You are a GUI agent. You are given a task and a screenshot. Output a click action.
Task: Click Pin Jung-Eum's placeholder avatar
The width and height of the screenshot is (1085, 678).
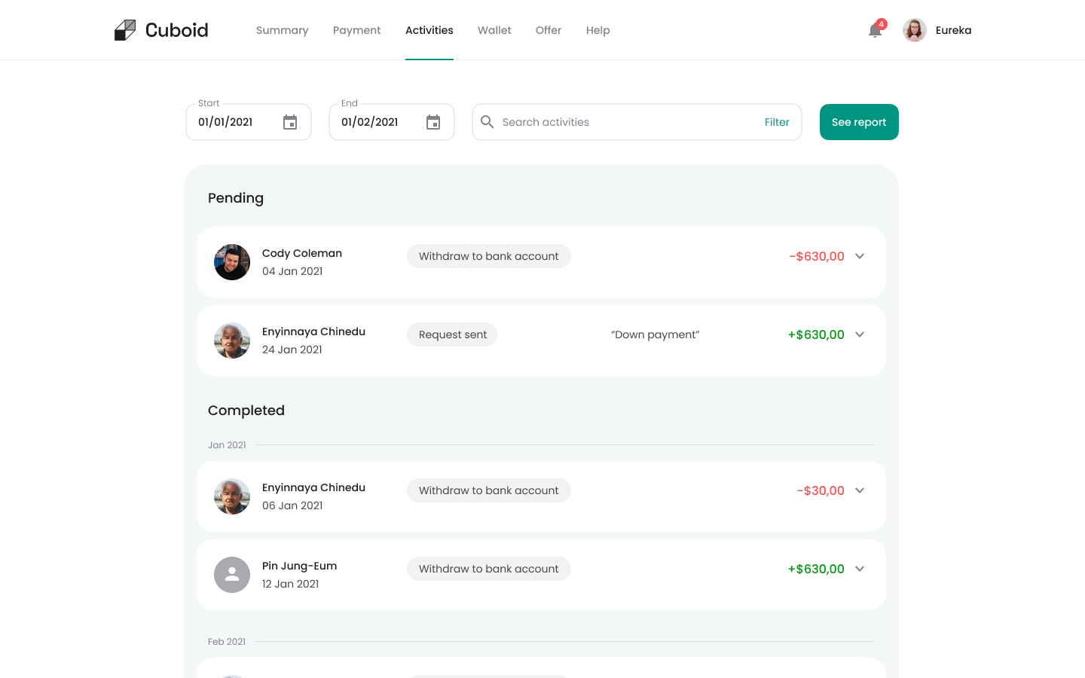[232, 575]
